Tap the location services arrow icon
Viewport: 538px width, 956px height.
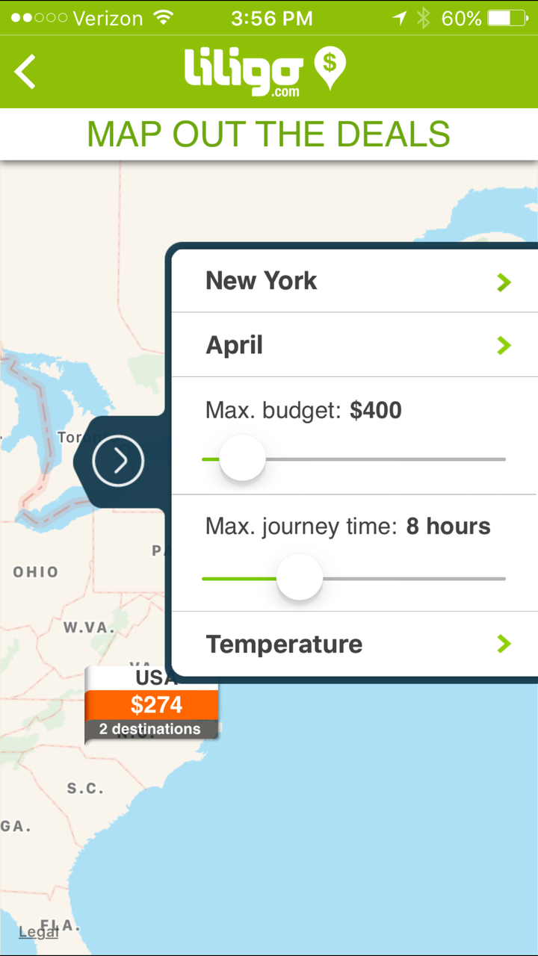pyautogui.click(x=399, y=18)
